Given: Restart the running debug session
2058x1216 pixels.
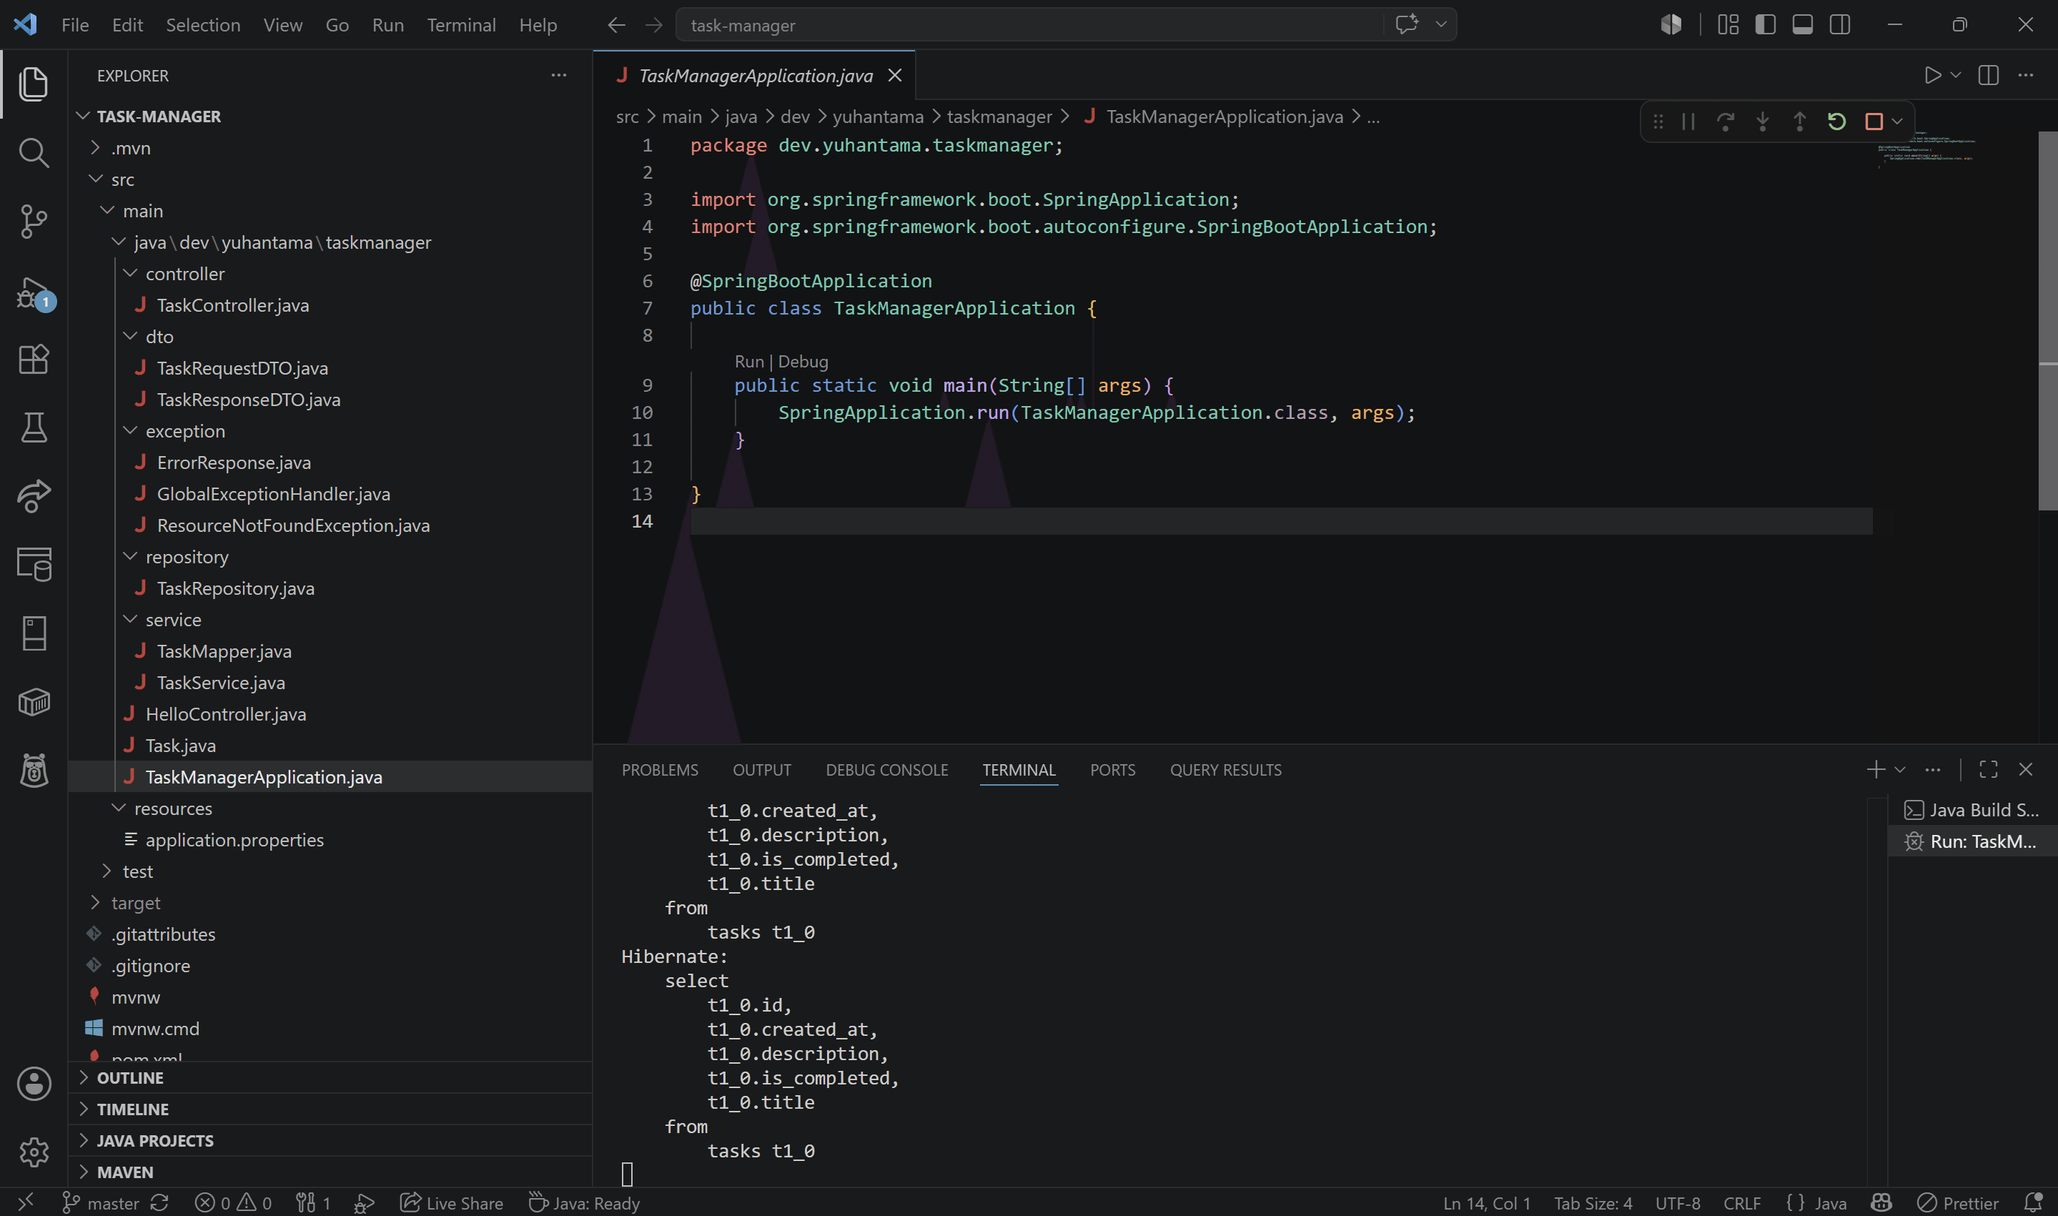Looking at the screenshot, I should [1837, 122].
